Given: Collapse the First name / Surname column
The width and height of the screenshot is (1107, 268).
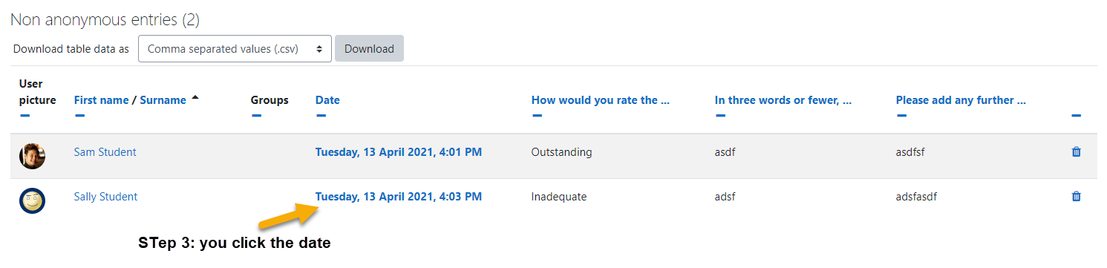Looking at the screenshot, I should [79, 116].
